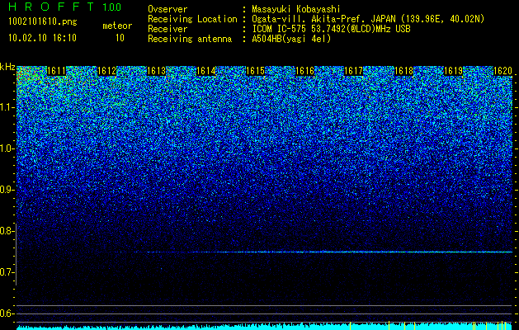
Task: Click the kHz axis unit label
Action: pyautogui.click(x=7, y=67)
